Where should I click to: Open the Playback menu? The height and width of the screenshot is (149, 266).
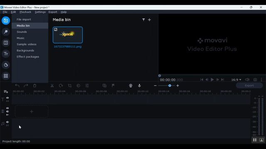click(25, 12)
